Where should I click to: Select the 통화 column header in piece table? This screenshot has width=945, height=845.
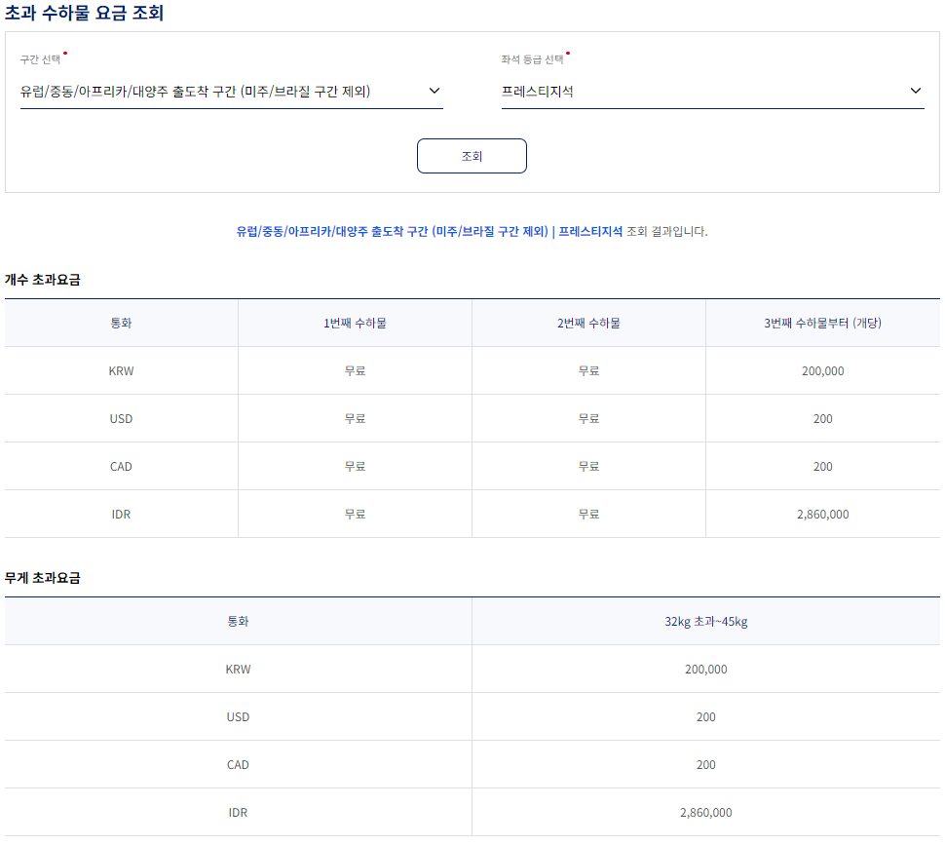pyautogui.click(x=121, y=322)
